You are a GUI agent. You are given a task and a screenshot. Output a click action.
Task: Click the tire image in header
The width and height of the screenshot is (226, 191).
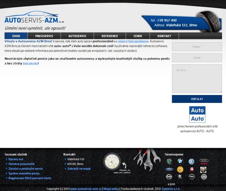(209, 21)
